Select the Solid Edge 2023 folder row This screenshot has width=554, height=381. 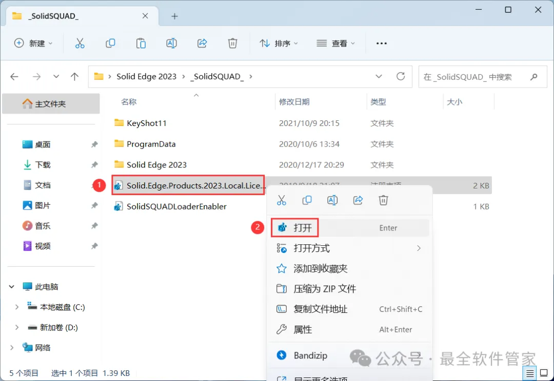(302, 165)
